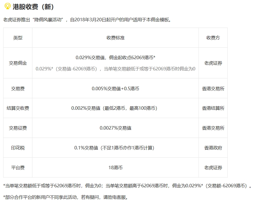
Task: Click 老虎证券 in the 平台费 row
Action: 213,167
